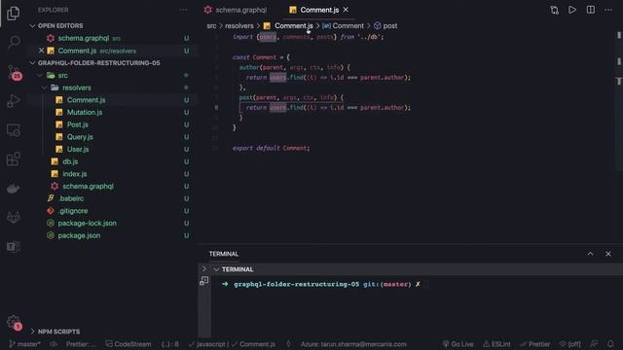Expand the arrow left of TERMINAL group
623x350 pixels.
pos(204,269)
